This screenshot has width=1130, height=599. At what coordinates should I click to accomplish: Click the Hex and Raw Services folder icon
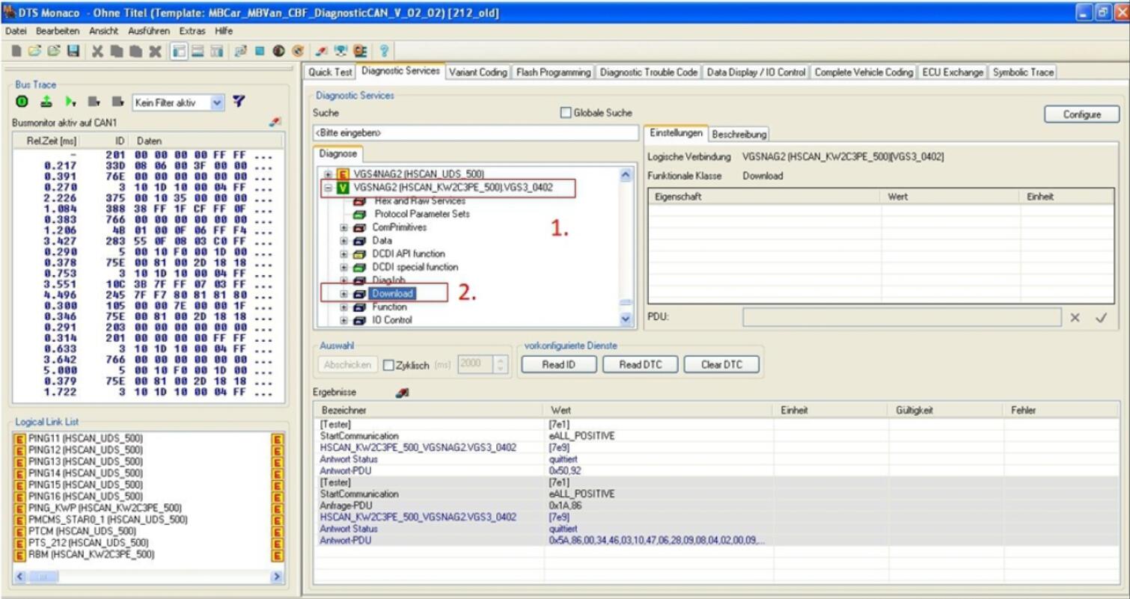click(x=359, y=201)
